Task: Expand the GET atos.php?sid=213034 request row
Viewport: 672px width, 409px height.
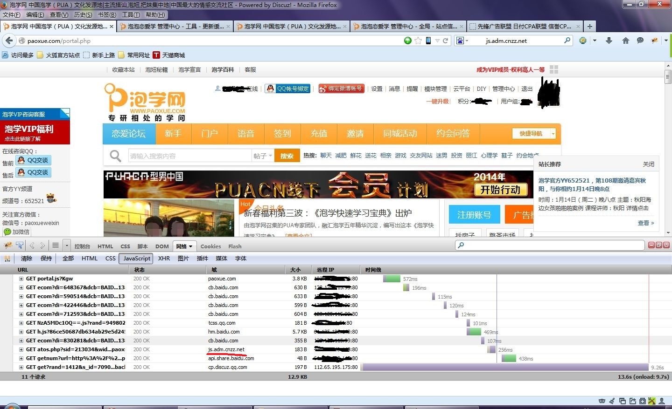Action: (21, 349)
